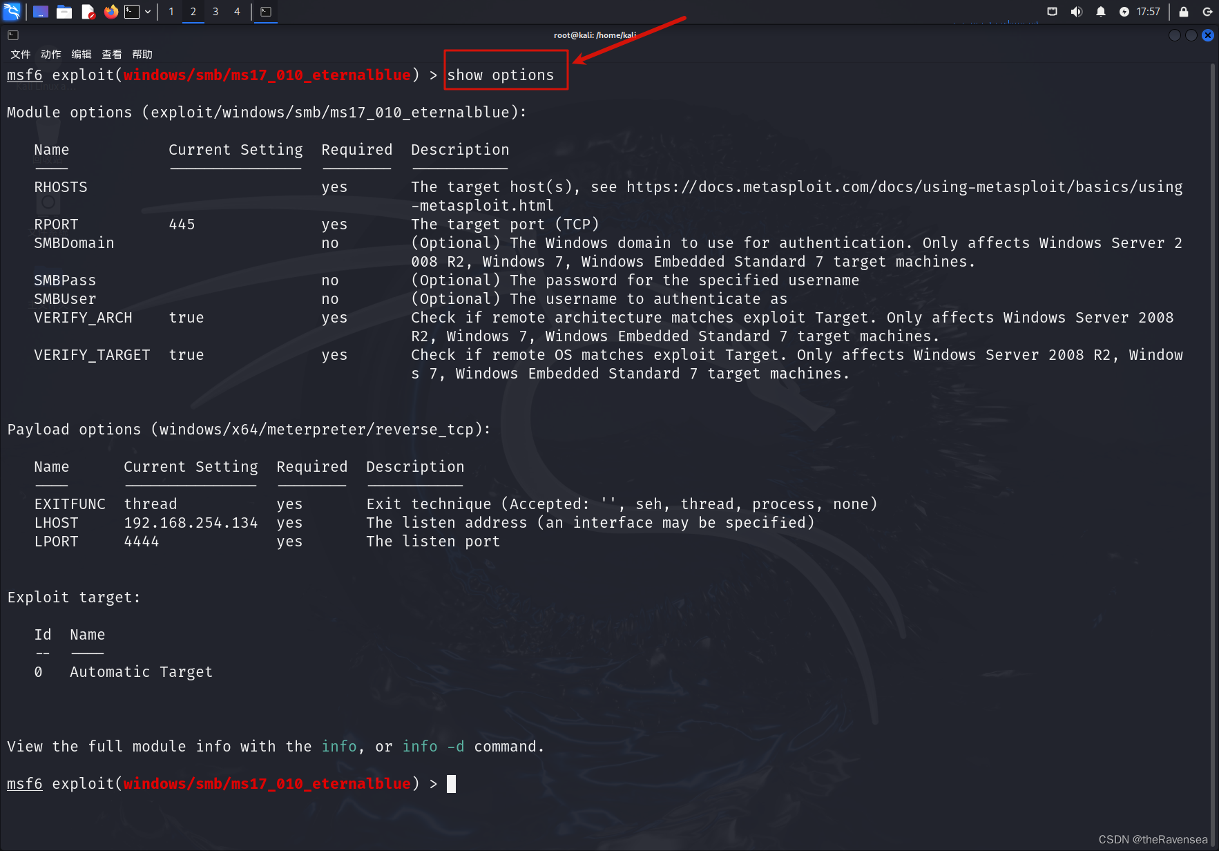The image size is (1219, 851).
Task: Launch the text editor from the panel
Action: (88, 12)
